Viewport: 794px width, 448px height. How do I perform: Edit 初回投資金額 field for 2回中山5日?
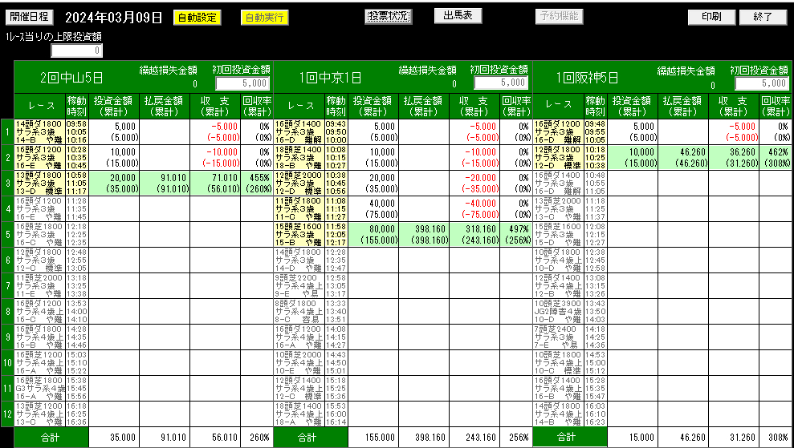tap(242, 83)
